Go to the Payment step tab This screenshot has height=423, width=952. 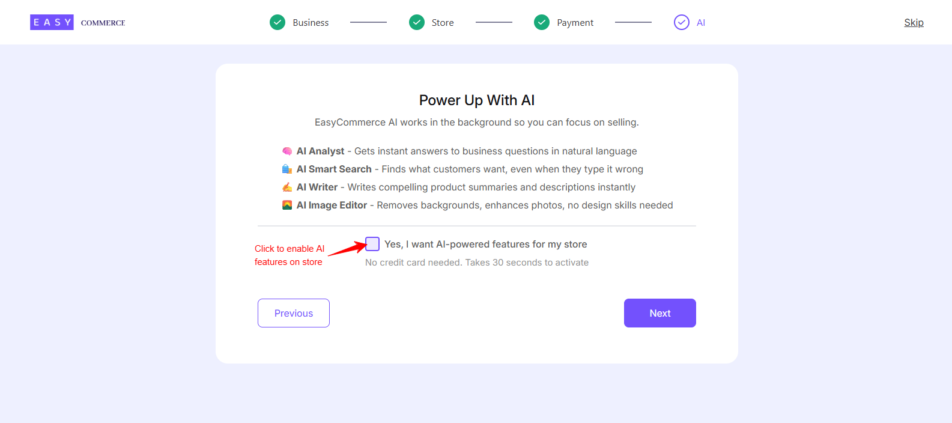point(575,23)
